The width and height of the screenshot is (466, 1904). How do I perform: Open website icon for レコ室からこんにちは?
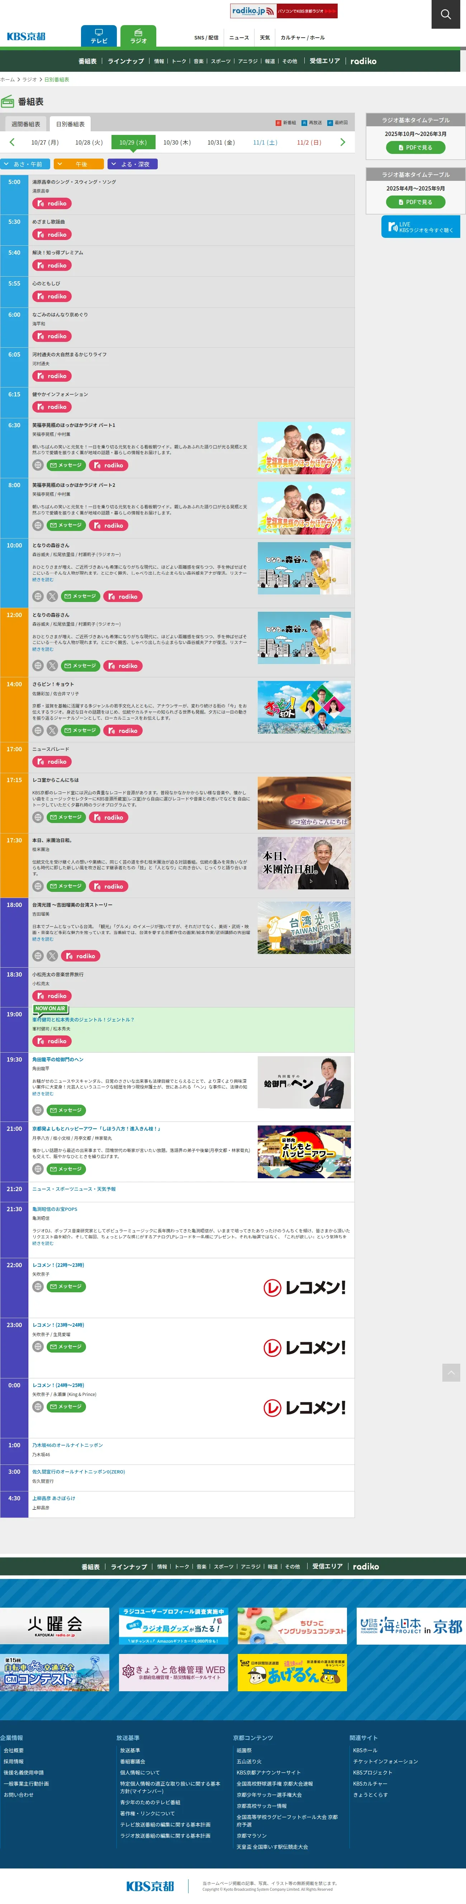point(38,818)
